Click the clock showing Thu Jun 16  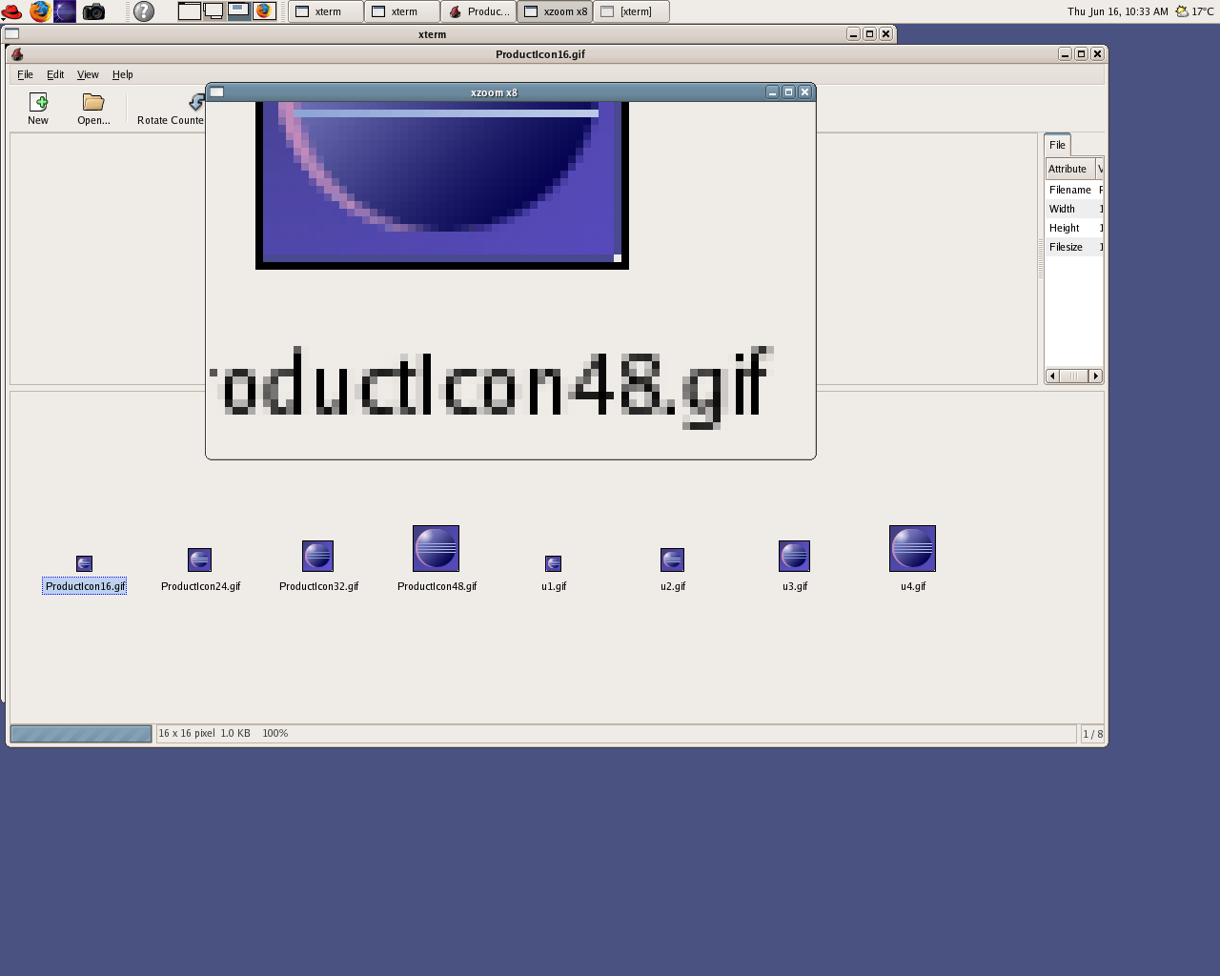tap(1117, 11)
